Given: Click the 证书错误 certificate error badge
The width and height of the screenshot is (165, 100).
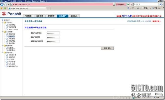Looking at the screenshot, I should [120, 4].
